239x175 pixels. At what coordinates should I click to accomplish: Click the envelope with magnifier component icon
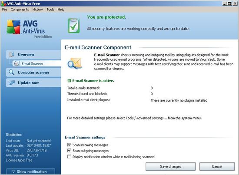(x=75, y=63)
